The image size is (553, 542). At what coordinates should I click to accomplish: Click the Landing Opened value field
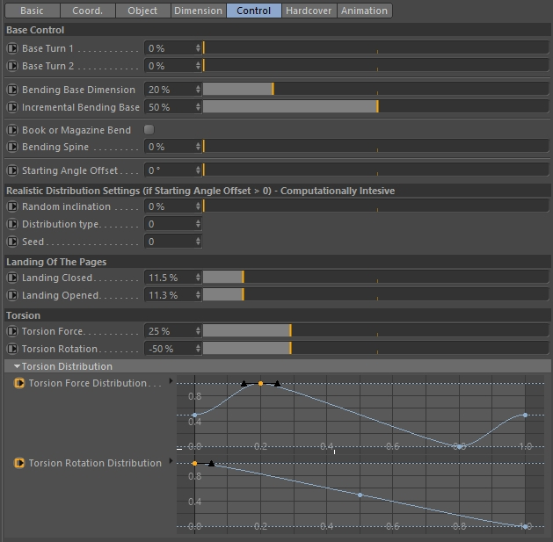click(x=169, y=295)
